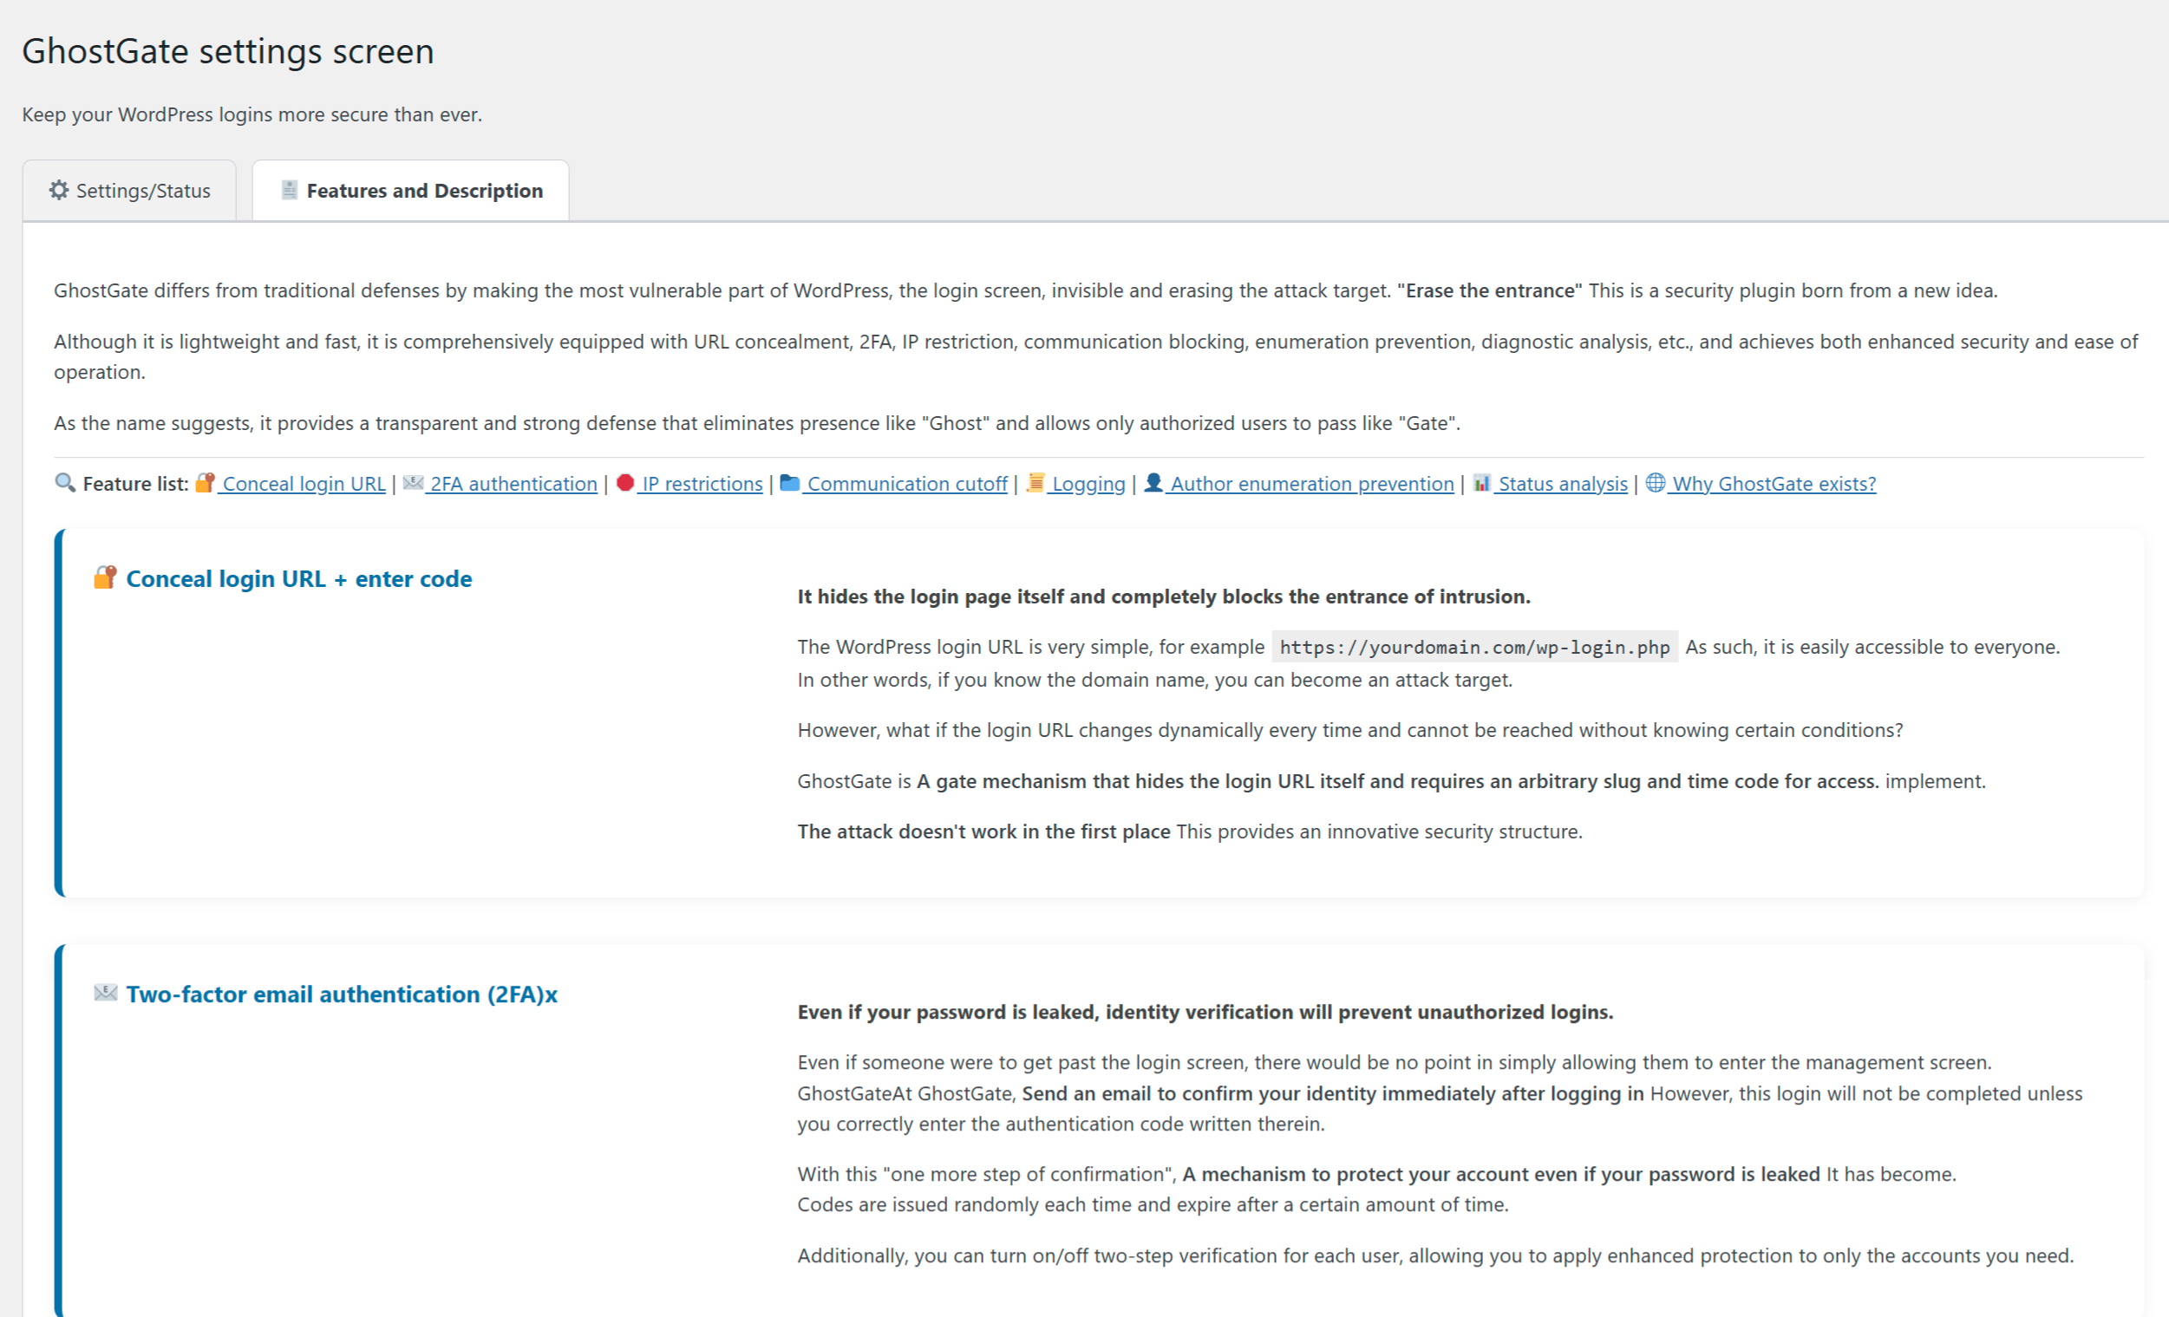Switch to the Settings/Status tab

pos(130,191)
